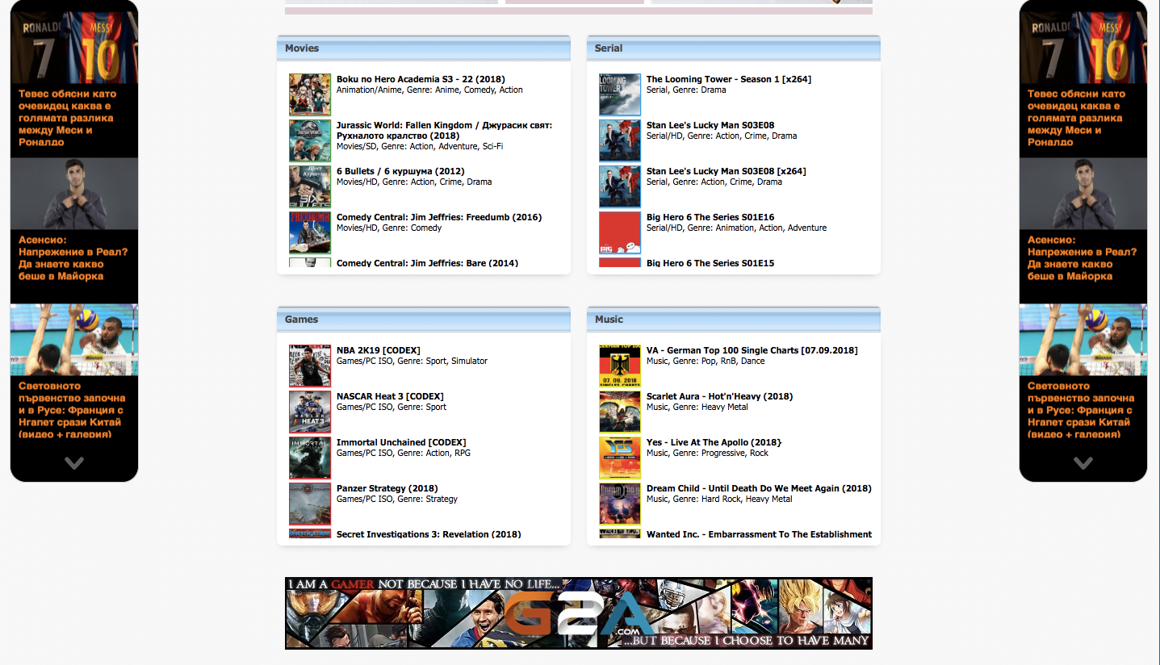Open the Boku no Hero Academia S3 - 22 title
Screen dimensions: 1160x665
click(x=421, y=79)
